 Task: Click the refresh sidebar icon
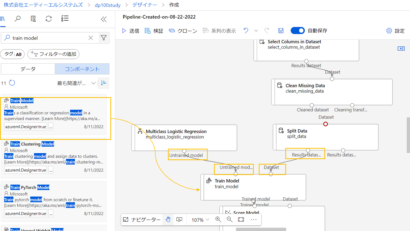click(49, 19)
